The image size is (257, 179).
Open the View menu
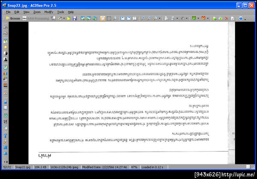(x=26, y=12)
